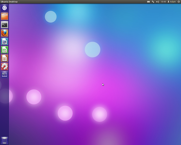Open the 19:49 clock calendar menu
This screenshot has width=181, height=145.
click(163, 2)
